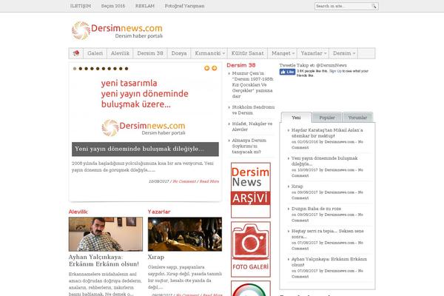Screen dimensions: 444x296
Task: Open Yeni yayın döneminde buluşmak sidebar link
Action: (x=325, y=161)
